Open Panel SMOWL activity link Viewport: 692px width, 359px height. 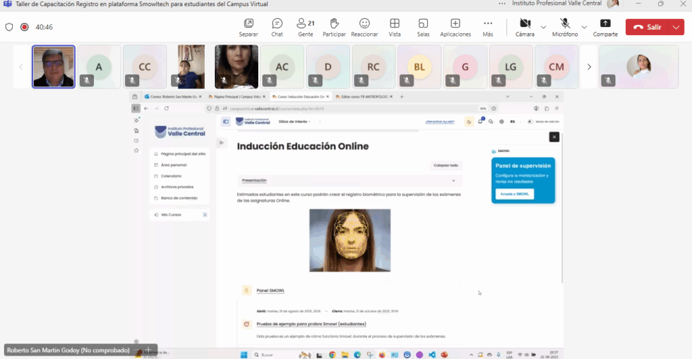tap(270, 291)
